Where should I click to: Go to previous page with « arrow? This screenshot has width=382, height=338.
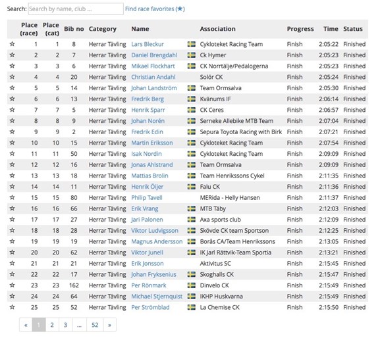26,325
